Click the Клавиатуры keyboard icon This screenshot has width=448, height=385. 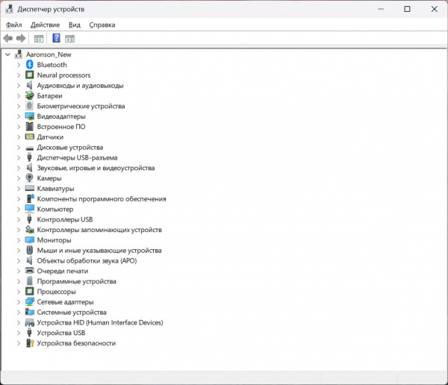tap(30, 189)
